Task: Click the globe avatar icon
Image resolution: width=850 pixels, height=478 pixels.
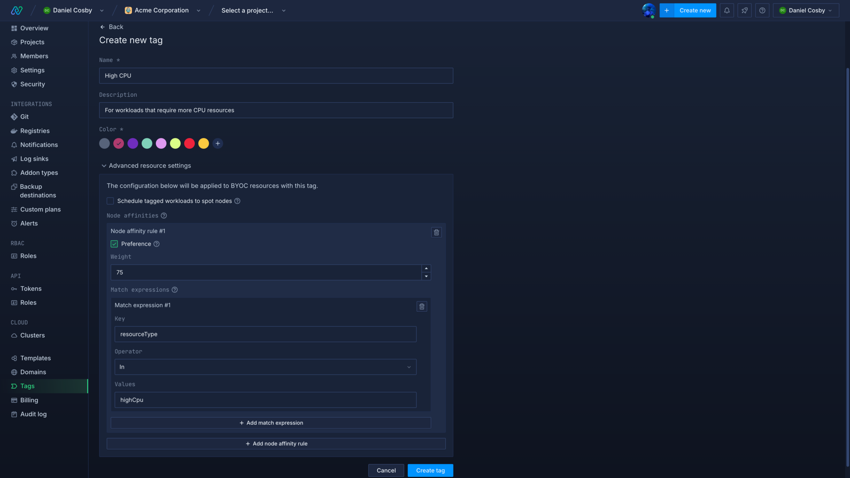Action: (649, 10)
